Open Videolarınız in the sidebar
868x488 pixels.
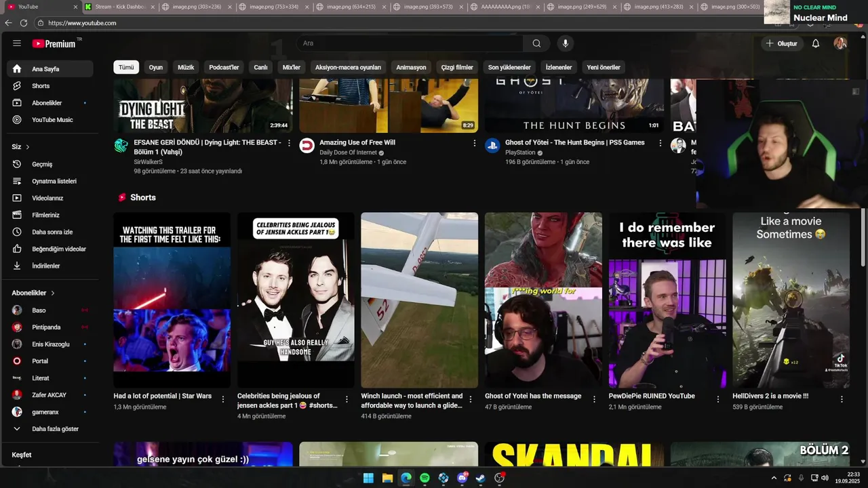[x=50, y=198]
